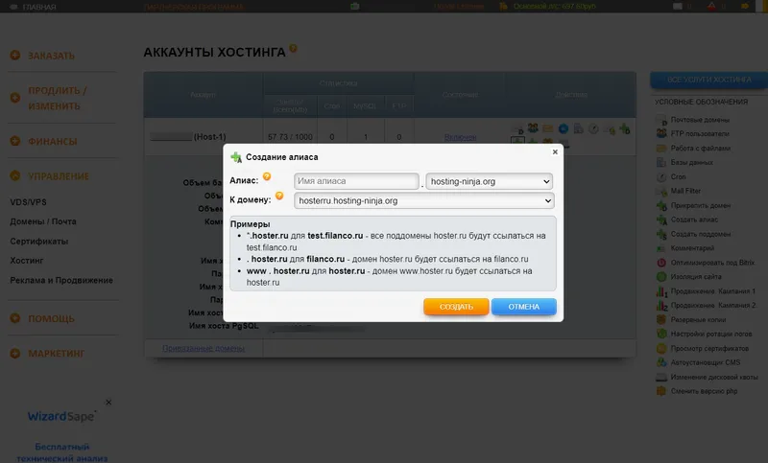Click file manager icon in Host-1 row

tap(548, 129)
